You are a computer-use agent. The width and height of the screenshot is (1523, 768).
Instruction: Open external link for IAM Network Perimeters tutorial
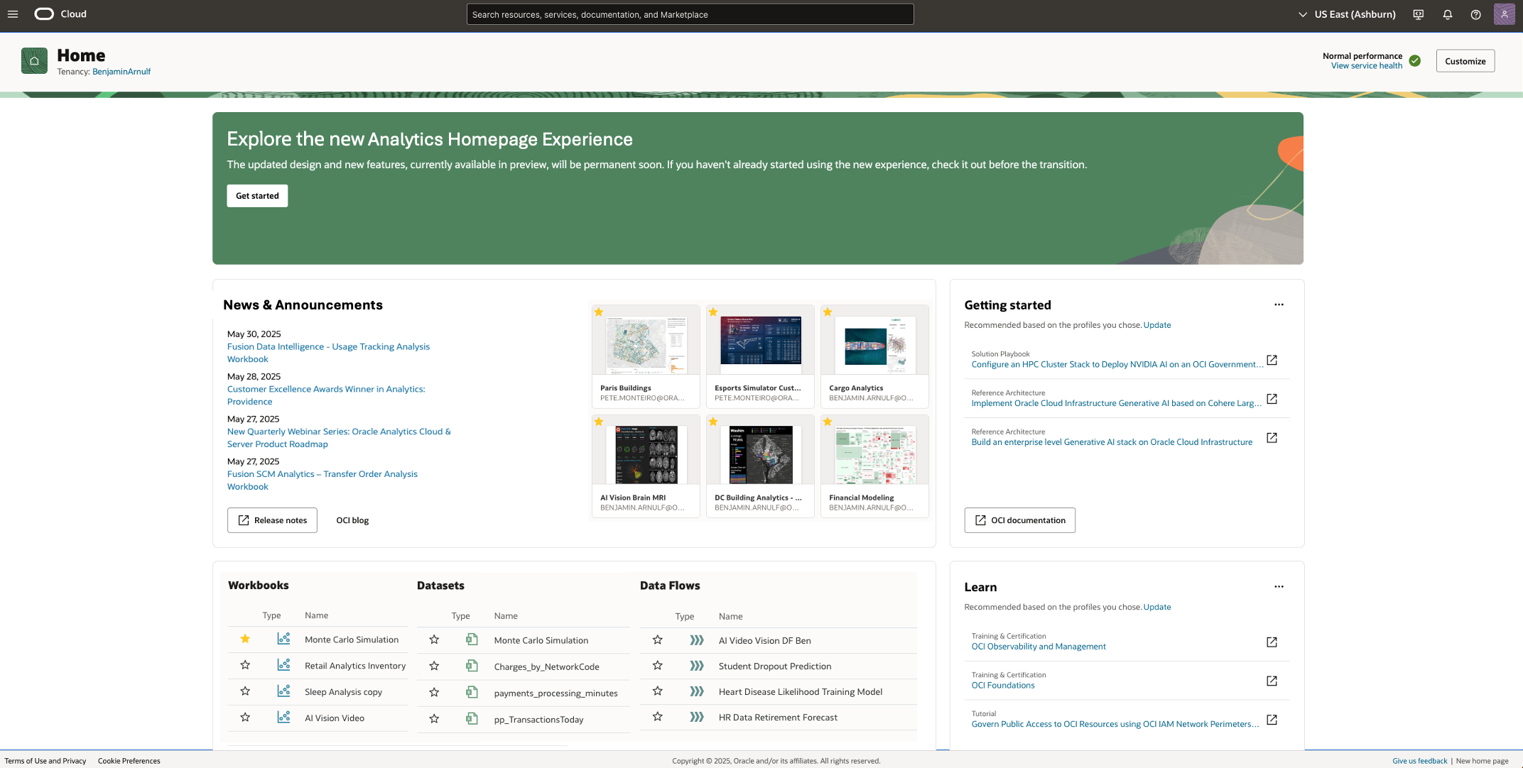pyautogui.click(x=1272, y=720)
